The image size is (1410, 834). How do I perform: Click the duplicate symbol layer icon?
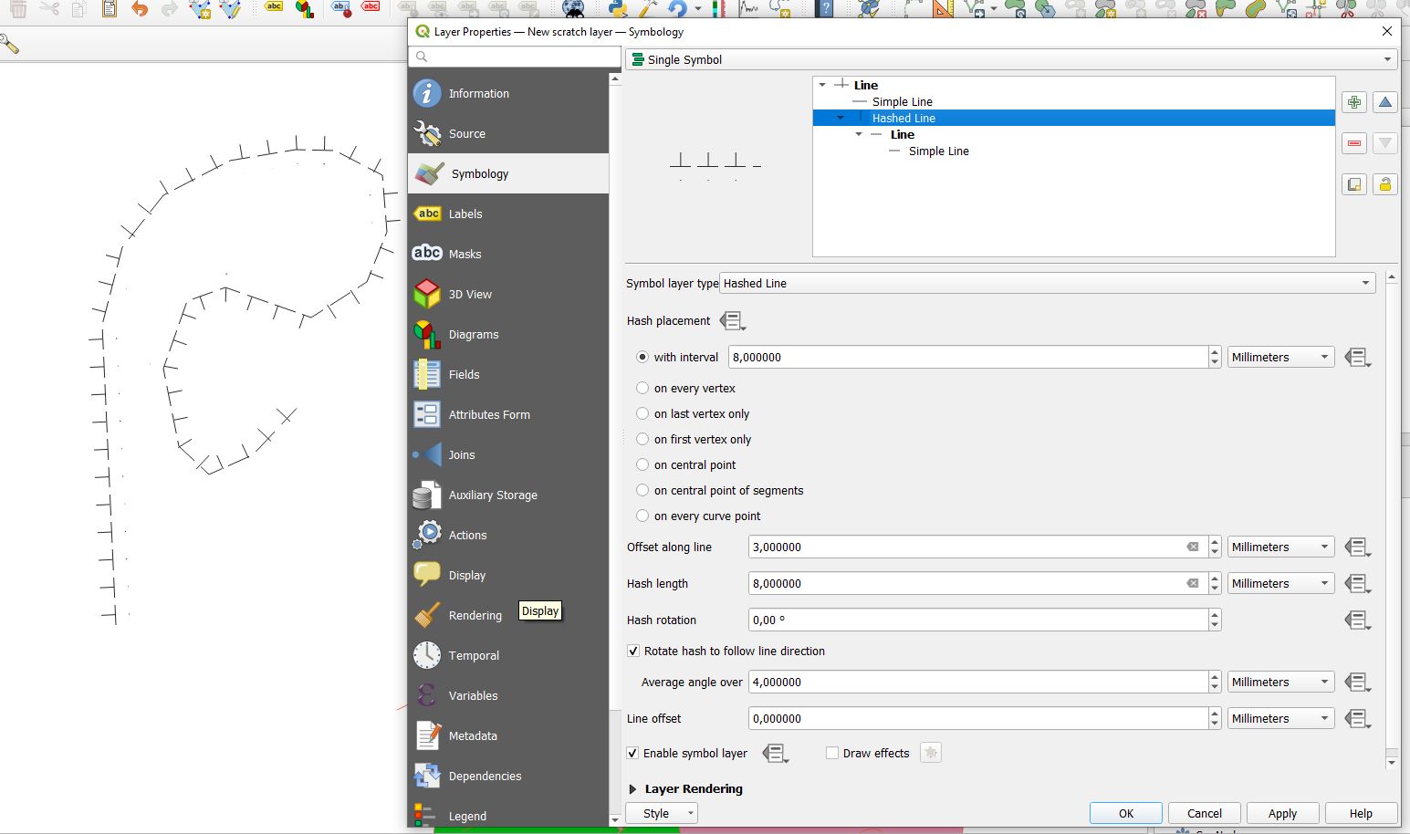pos(1354,184)
